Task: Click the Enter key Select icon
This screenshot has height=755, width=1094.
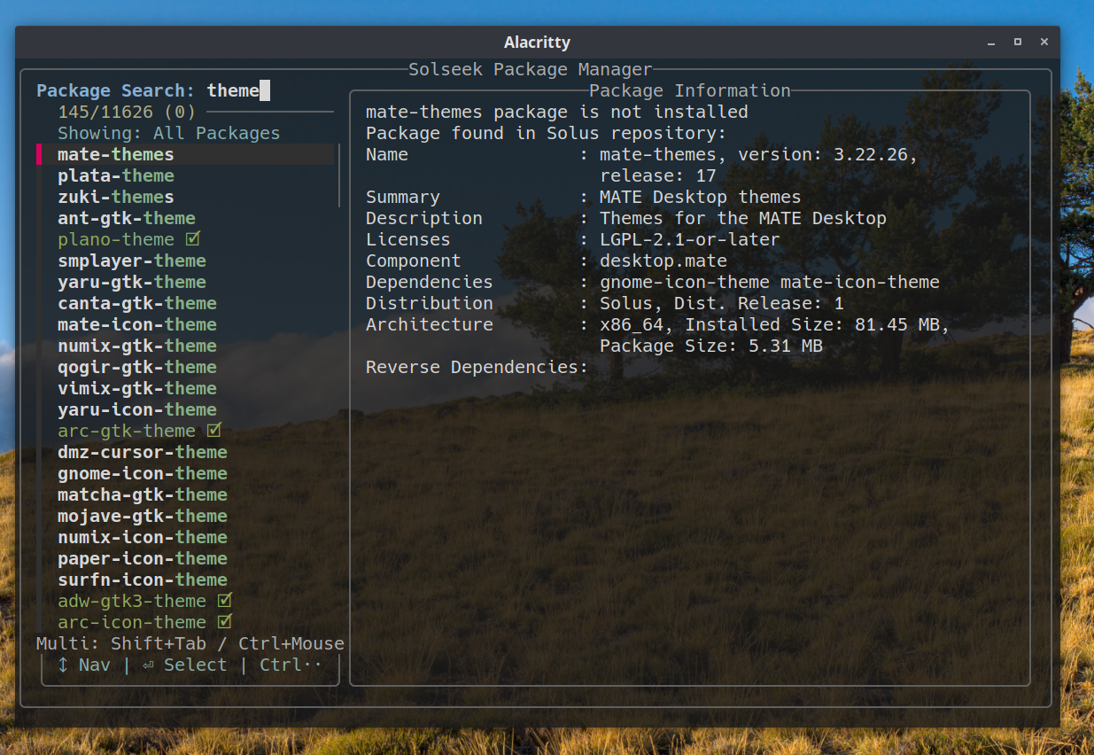Action: click(147, 665)
